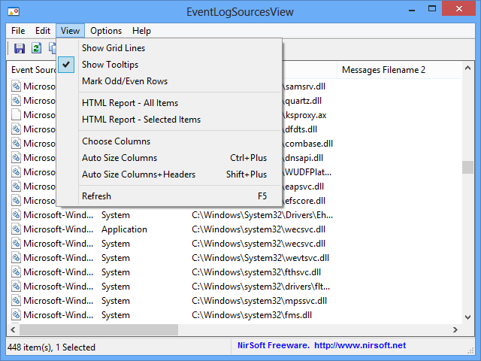481x361 pixels.
Task: Click the \dnsapi.dll filename text
Action: click(303, 158)
